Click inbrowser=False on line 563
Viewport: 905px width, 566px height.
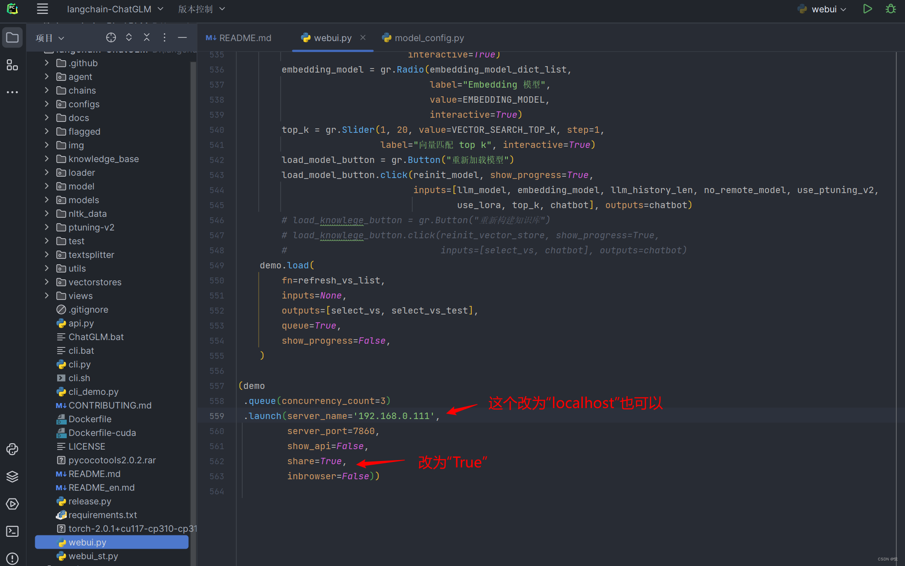tap(328, 476)
